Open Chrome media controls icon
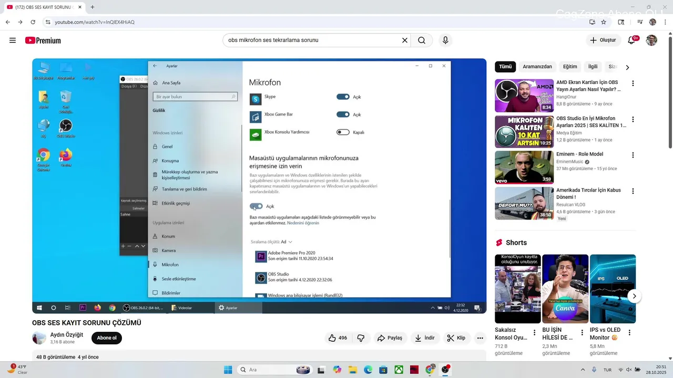Screen dimensions: 673x378 coord(640,22)
